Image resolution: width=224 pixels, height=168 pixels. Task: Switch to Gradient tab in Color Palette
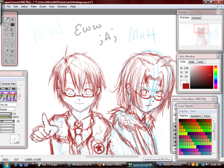(196, 116)
